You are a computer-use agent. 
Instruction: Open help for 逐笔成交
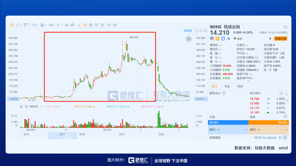coord(224,93)
